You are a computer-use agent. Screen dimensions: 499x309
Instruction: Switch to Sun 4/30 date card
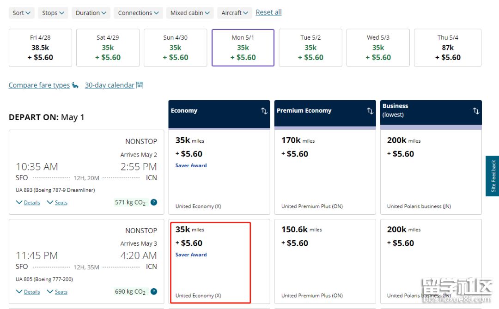(x=176, y=48)
